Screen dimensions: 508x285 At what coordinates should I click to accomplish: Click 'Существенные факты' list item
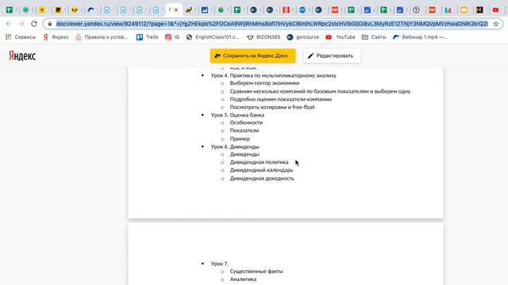pyautogui.click(x=256, y=271)
